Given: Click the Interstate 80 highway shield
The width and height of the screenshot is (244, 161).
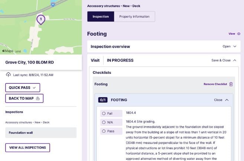Looking at the screenshot, I should 53,4.
